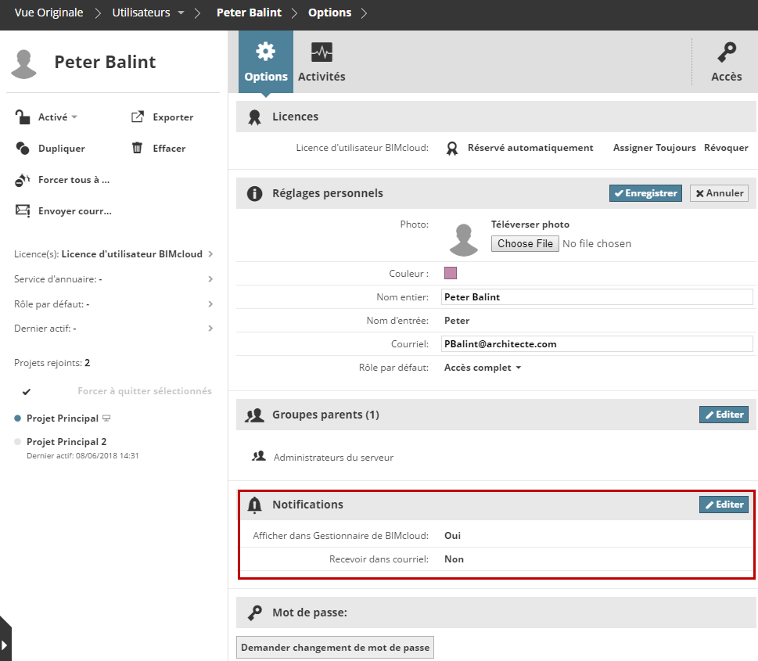Click the pink Couleur swatch

tap(451, 273)
